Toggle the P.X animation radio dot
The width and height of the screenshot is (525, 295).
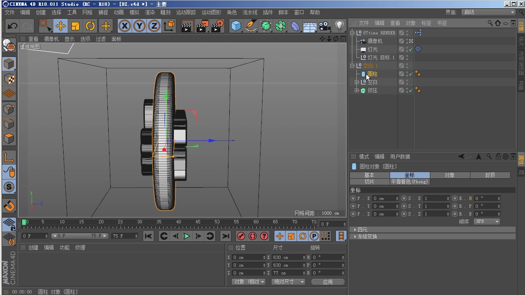pyautogui.click(x=353, y=198)
